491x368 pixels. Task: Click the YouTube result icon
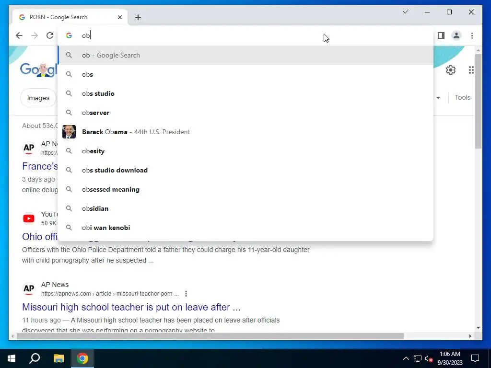pyautogui.click(x=29, y=218)
